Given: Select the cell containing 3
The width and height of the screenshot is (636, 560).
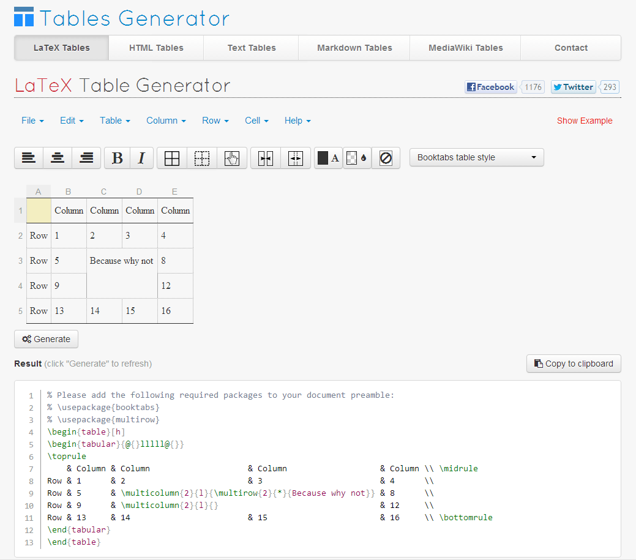Looking at the screenshot, I should pyautogui.click(x=140, y=236).
